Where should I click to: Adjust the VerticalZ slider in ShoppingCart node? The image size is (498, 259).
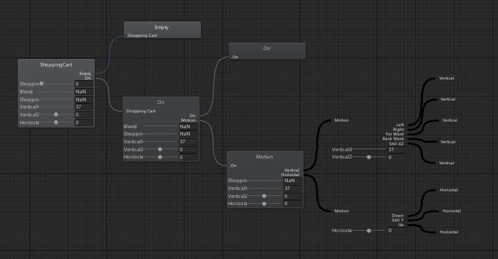(x=56, y=114)
